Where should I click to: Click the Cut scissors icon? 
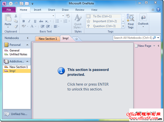tap(16, 16)
